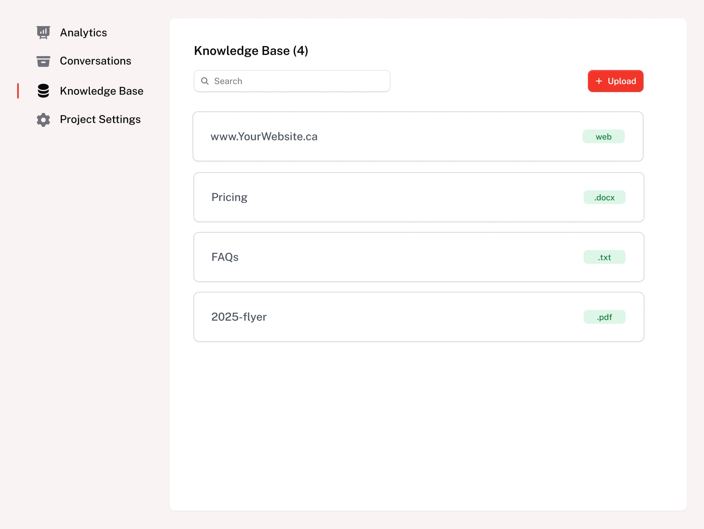704x529 pixels.
Task: Click the .docx file type badge
Action: click(604, 197)
